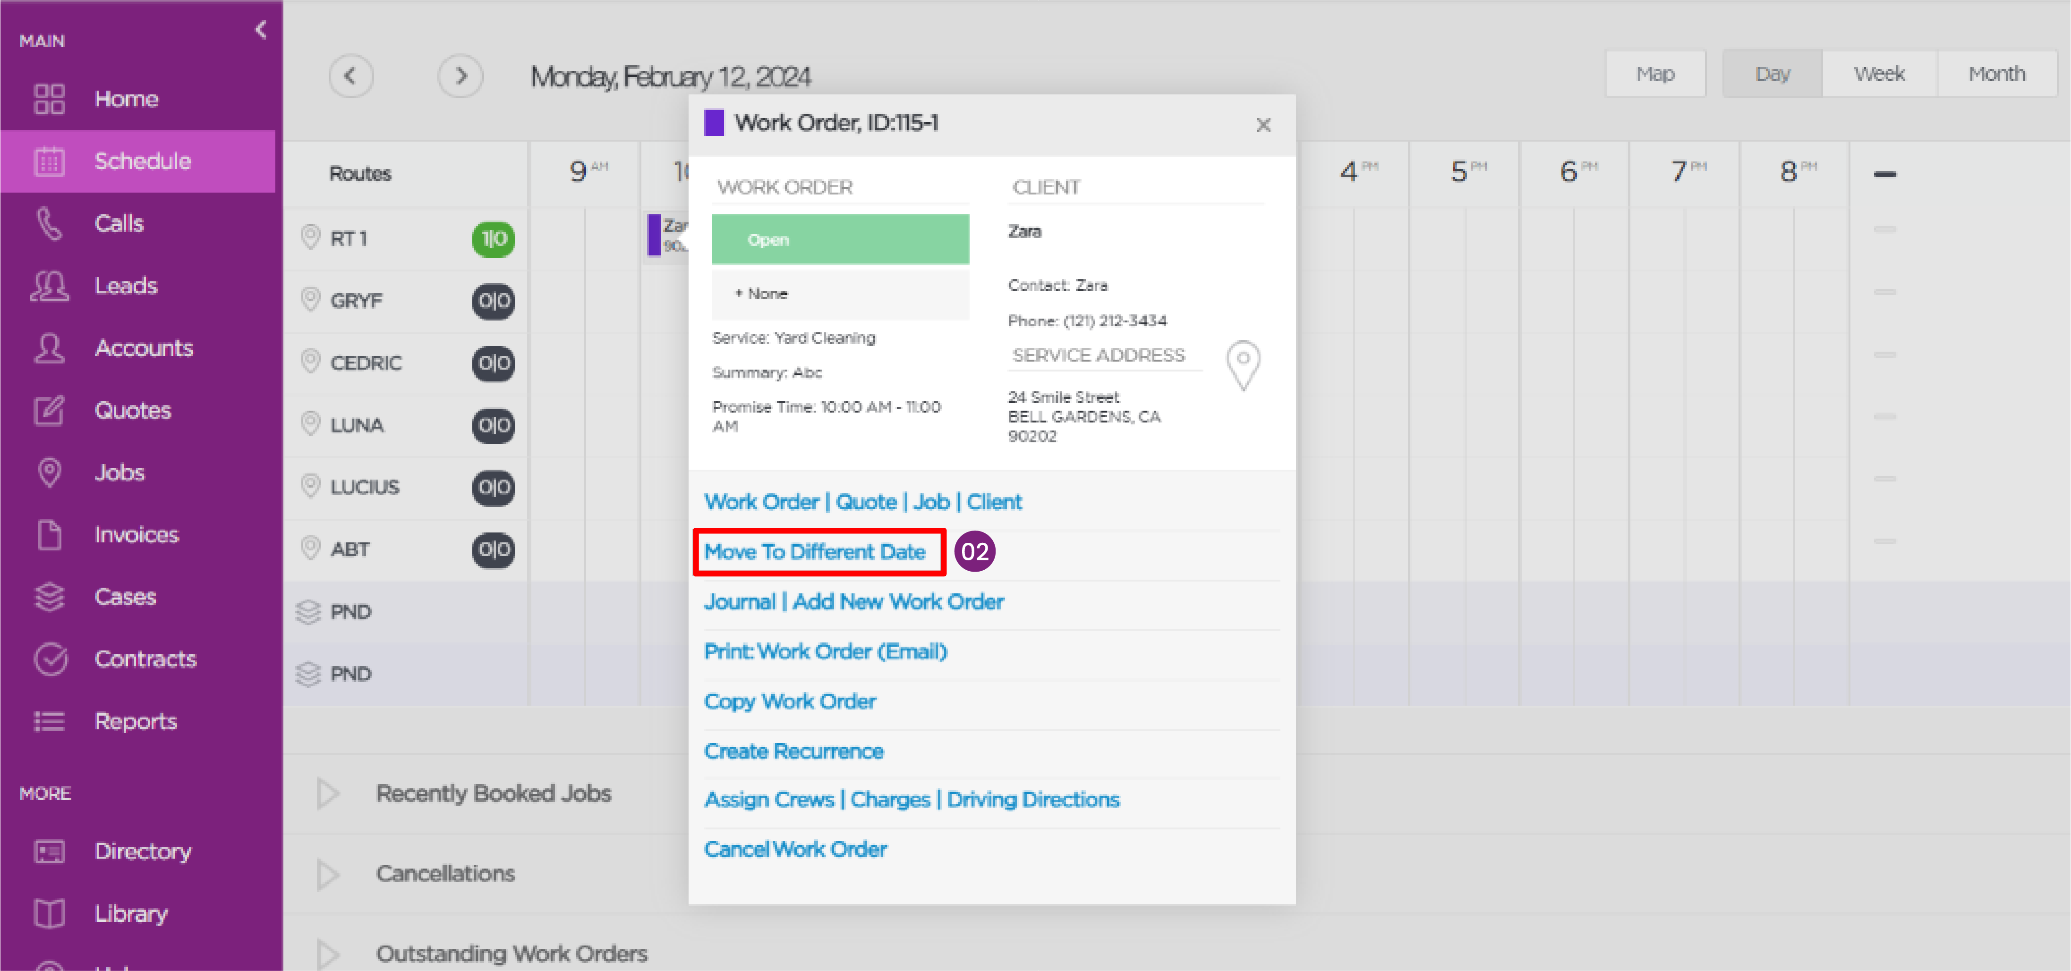Click the Leads people icon
Viewport: 2071px width, 971px height.
(49, 285)
